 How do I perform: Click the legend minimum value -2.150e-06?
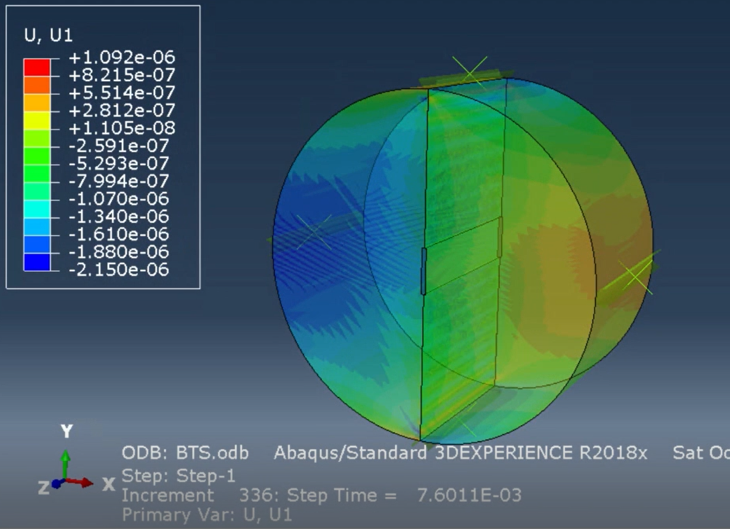coord(119,269)
